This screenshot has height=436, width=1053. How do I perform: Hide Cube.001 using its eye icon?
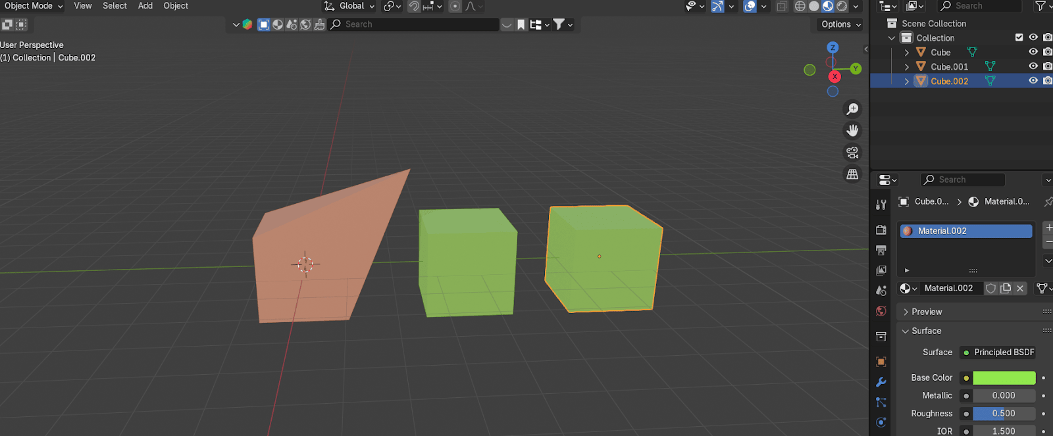coord(1033,66)
